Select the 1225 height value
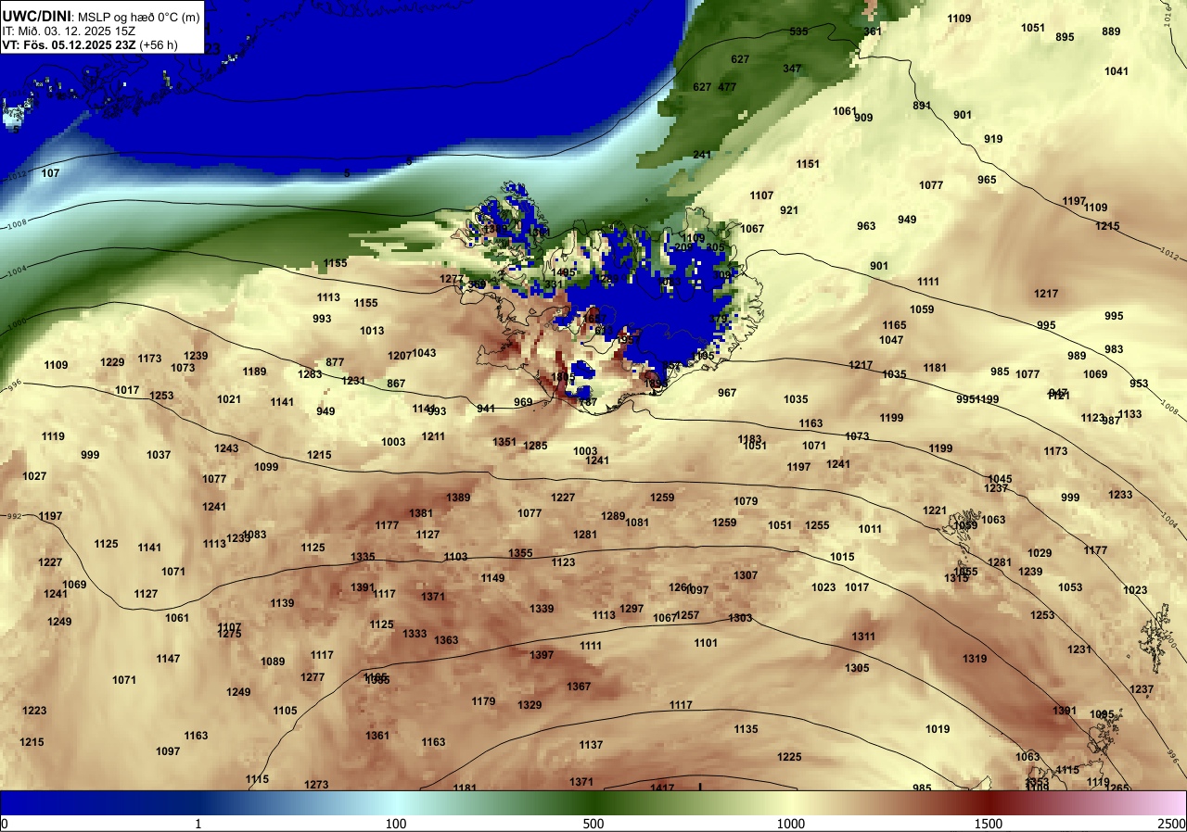Screen dimensions: 1187x832 point(789,757)
